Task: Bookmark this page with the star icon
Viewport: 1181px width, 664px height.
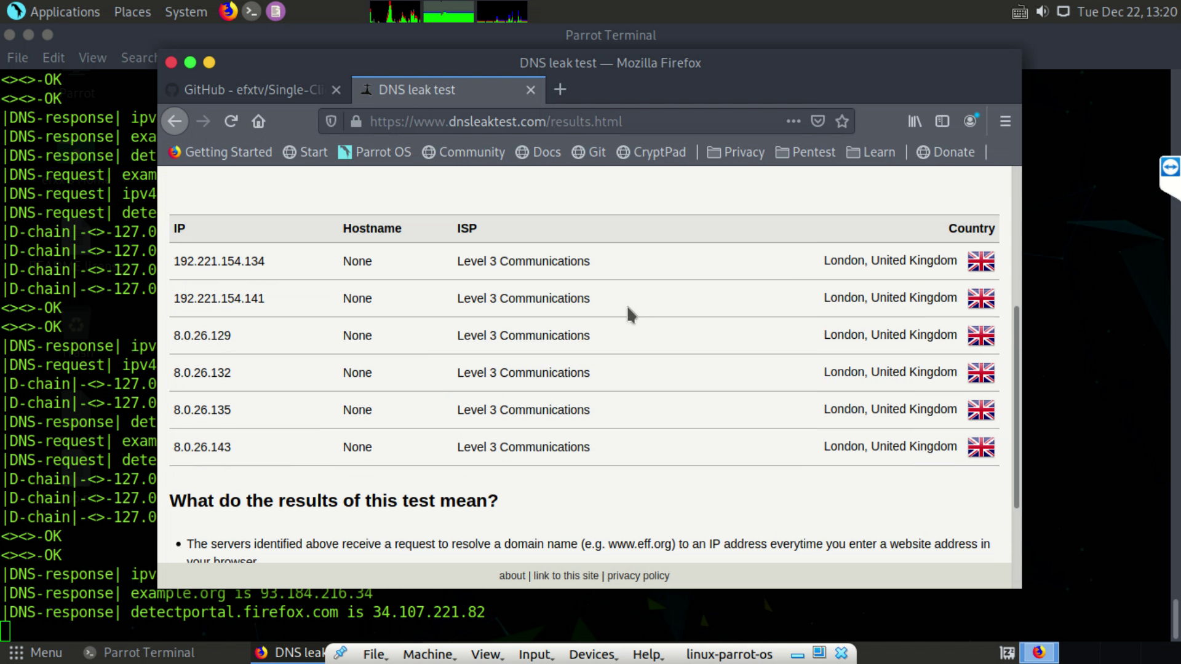Action: tap(842, 121)
